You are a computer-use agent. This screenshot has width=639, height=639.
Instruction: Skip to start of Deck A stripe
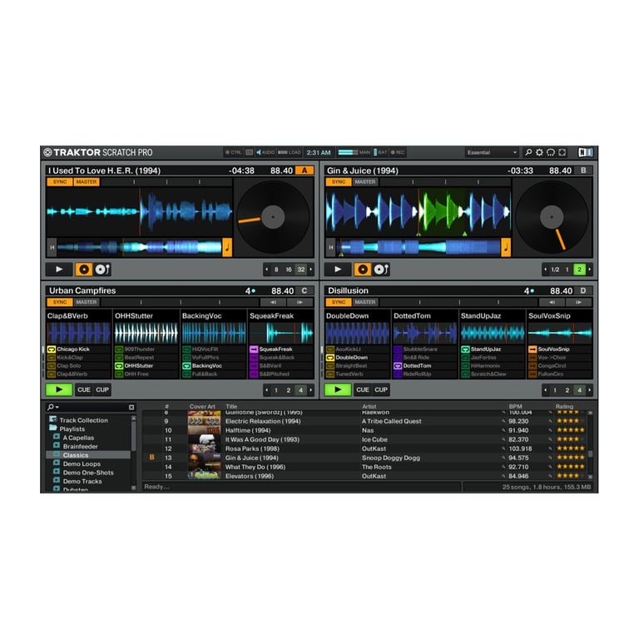[52, 247]
